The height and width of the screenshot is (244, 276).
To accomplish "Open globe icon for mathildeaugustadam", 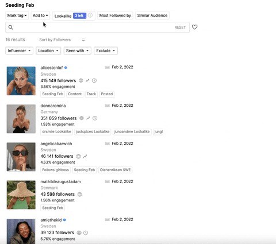I will (x=79, y=195).
